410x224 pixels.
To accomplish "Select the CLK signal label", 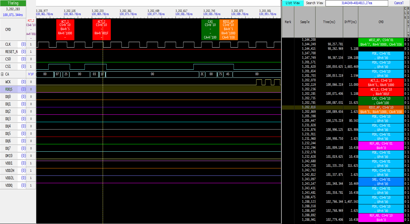I will click(8, 44).
